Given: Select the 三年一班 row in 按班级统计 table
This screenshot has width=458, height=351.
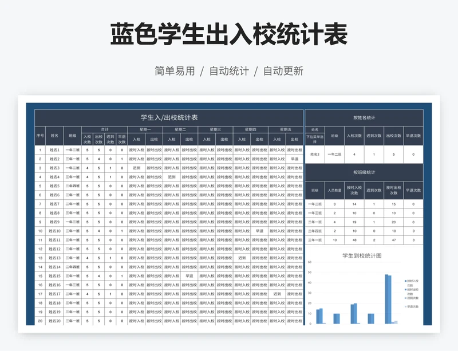Looking at the screenshot, I should click(x=364, y=240).
